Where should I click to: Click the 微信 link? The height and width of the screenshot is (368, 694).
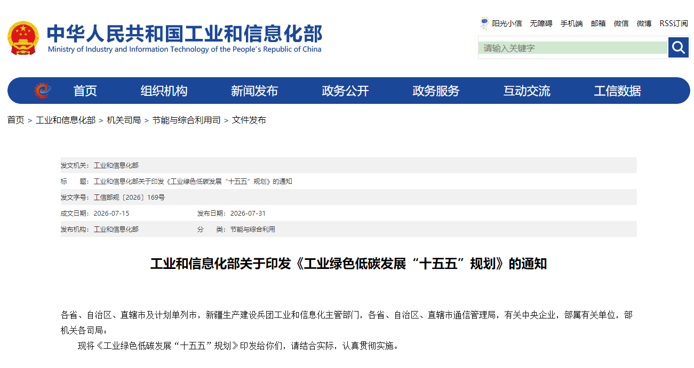coord(621,23)
